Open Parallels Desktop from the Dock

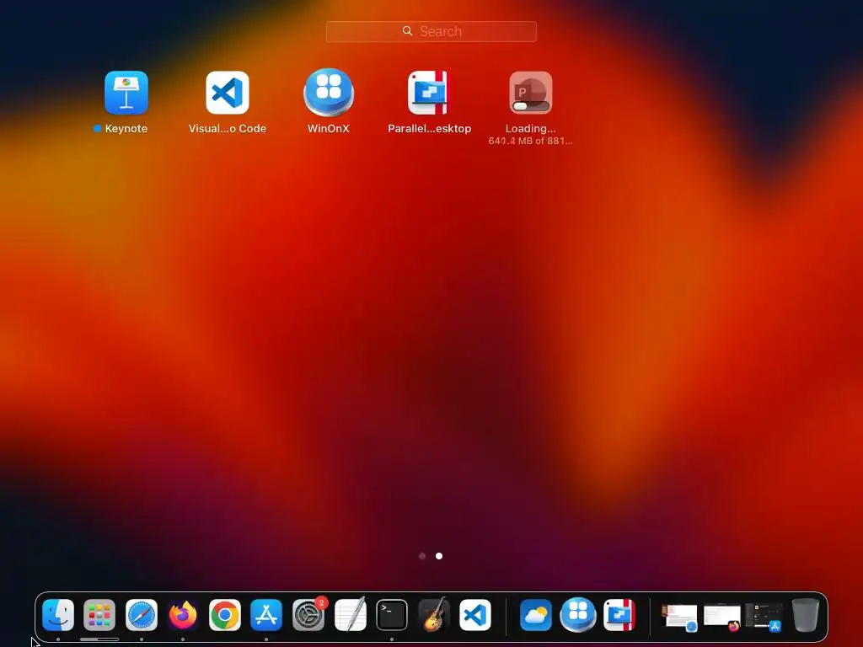click(x=619, y=614)
